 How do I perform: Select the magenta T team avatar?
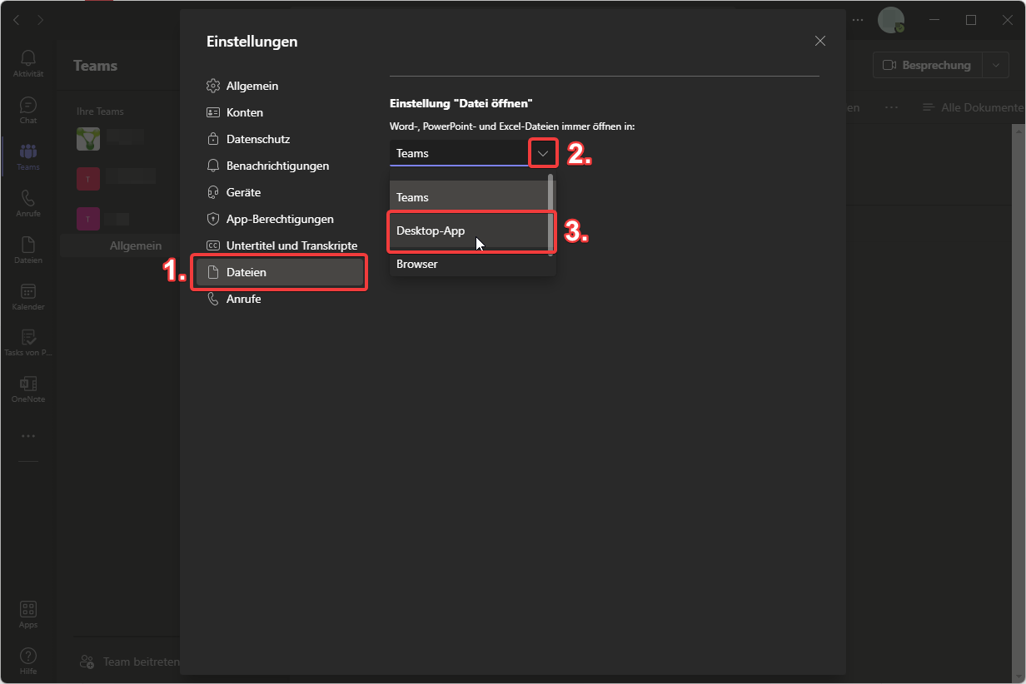click(88, 218)
